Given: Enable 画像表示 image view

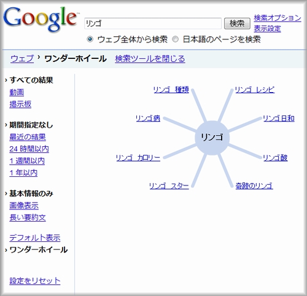Looking at the screenshot, I should coord(24,205).
